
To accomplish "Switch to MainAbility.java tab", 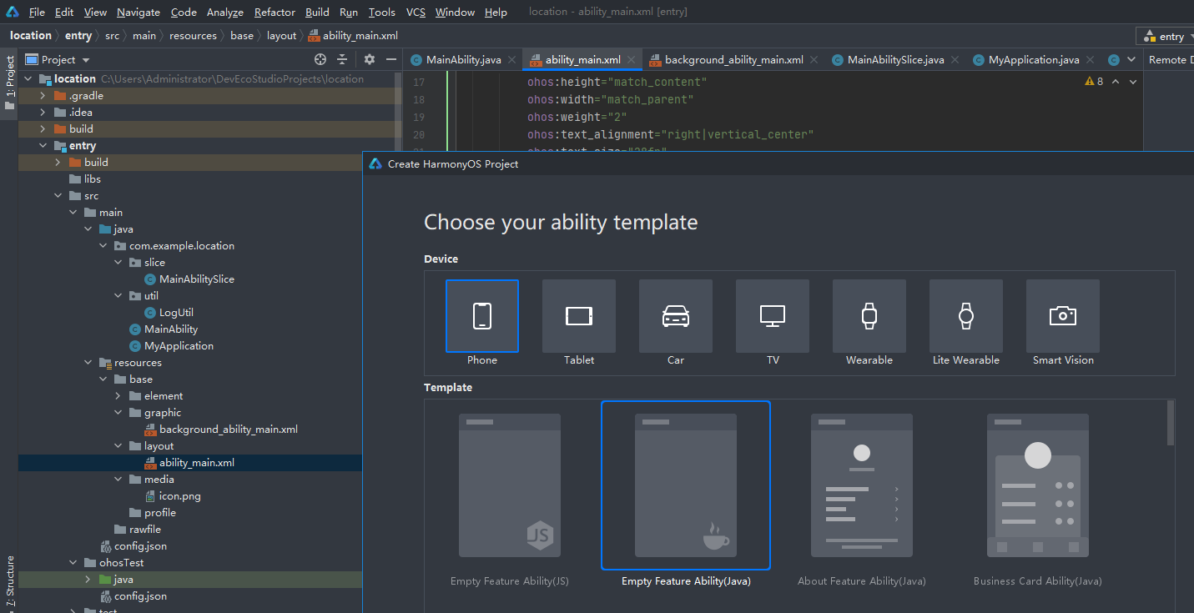I will [x=463, y=59].
